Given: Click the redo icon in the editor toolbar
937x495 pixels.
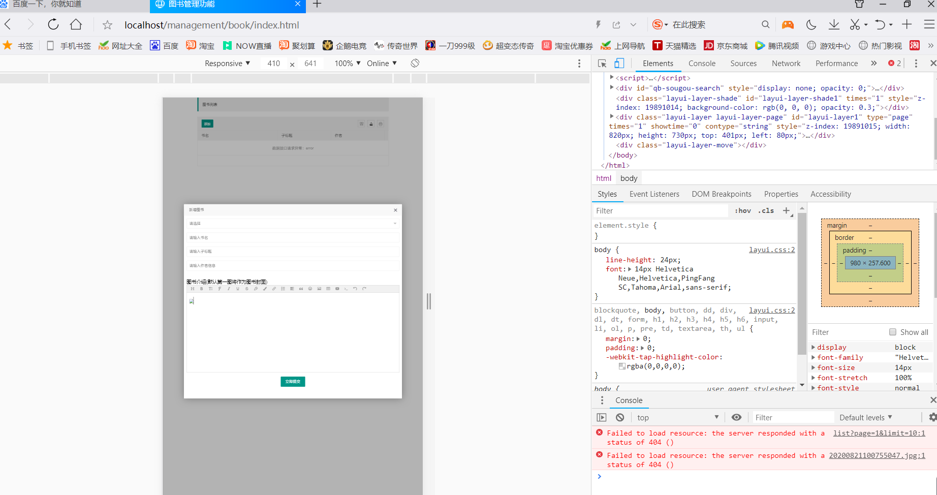Looking at the screenshot, I should tap(364, 289).
